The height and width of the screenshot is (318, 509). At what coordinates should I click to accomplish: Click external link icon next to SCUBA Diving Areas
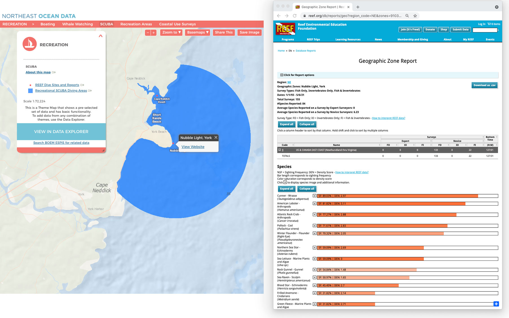coord(90,90)
